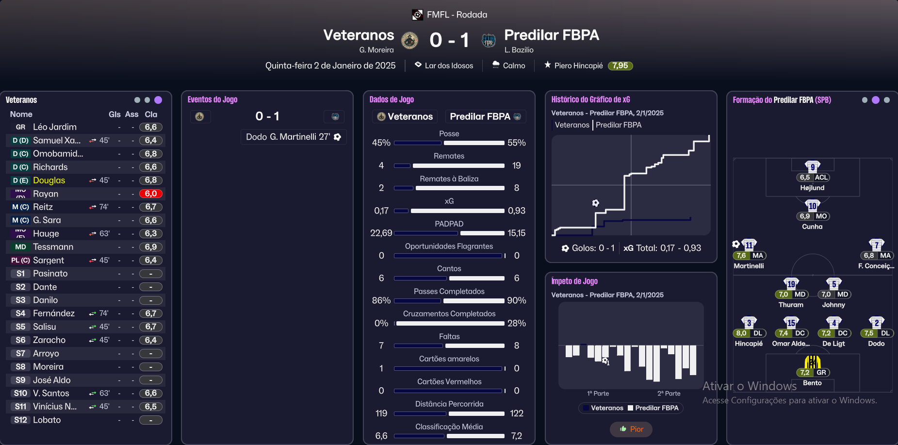Click Højlund's number 9 shirt icon
This screenshot has height=445, width=898.
[812, 166]
